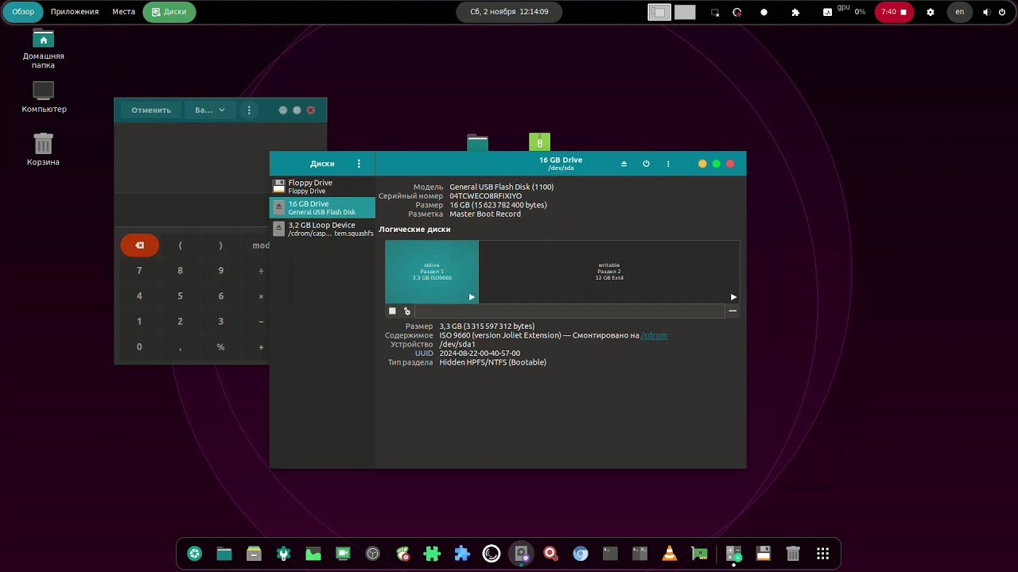Open the /cdrom mount point link

point(654,335)
